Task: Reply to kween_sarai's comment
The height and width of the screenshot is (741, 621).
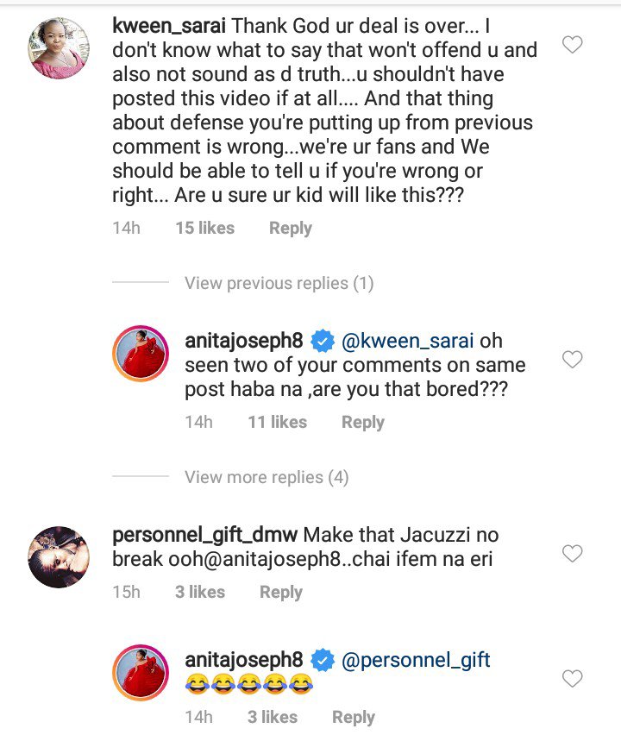Action: coord(290,229)
